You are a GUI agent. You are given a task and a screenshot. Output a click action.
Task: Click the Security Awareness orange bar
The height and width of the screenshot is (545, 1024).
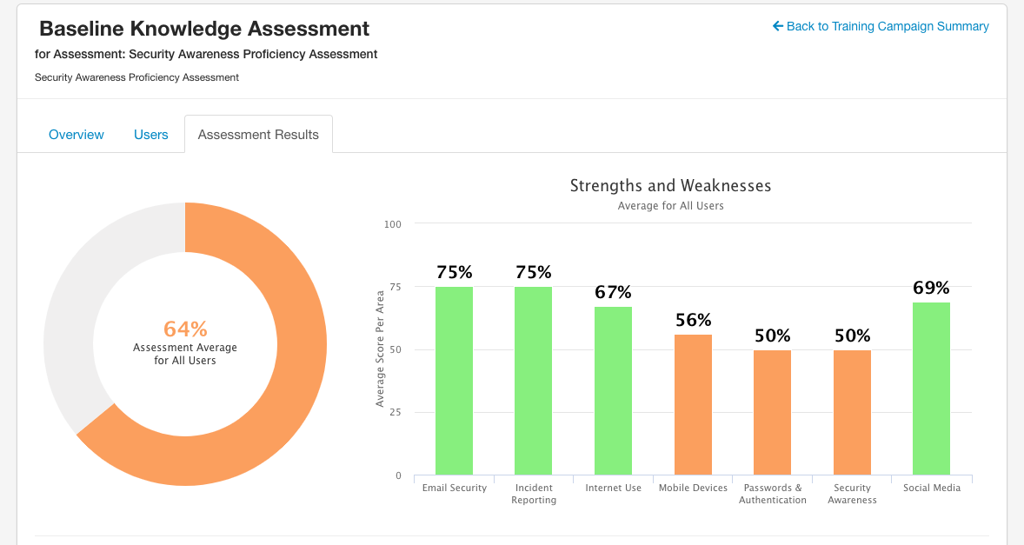pos(852,412)
